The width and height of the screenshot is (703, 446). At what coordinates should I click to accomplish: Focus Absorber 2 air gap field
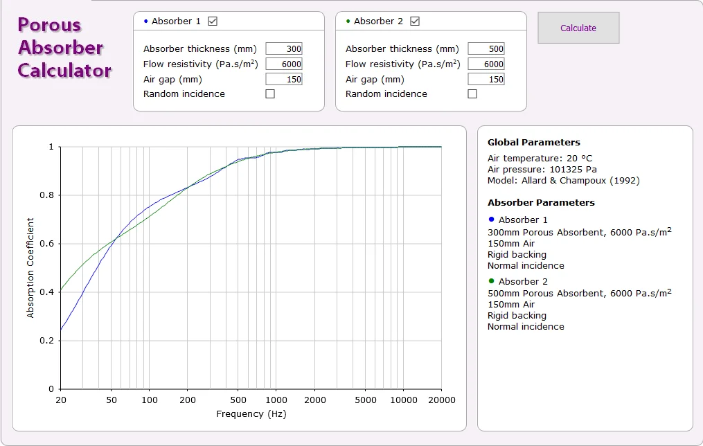click(486, 80)
